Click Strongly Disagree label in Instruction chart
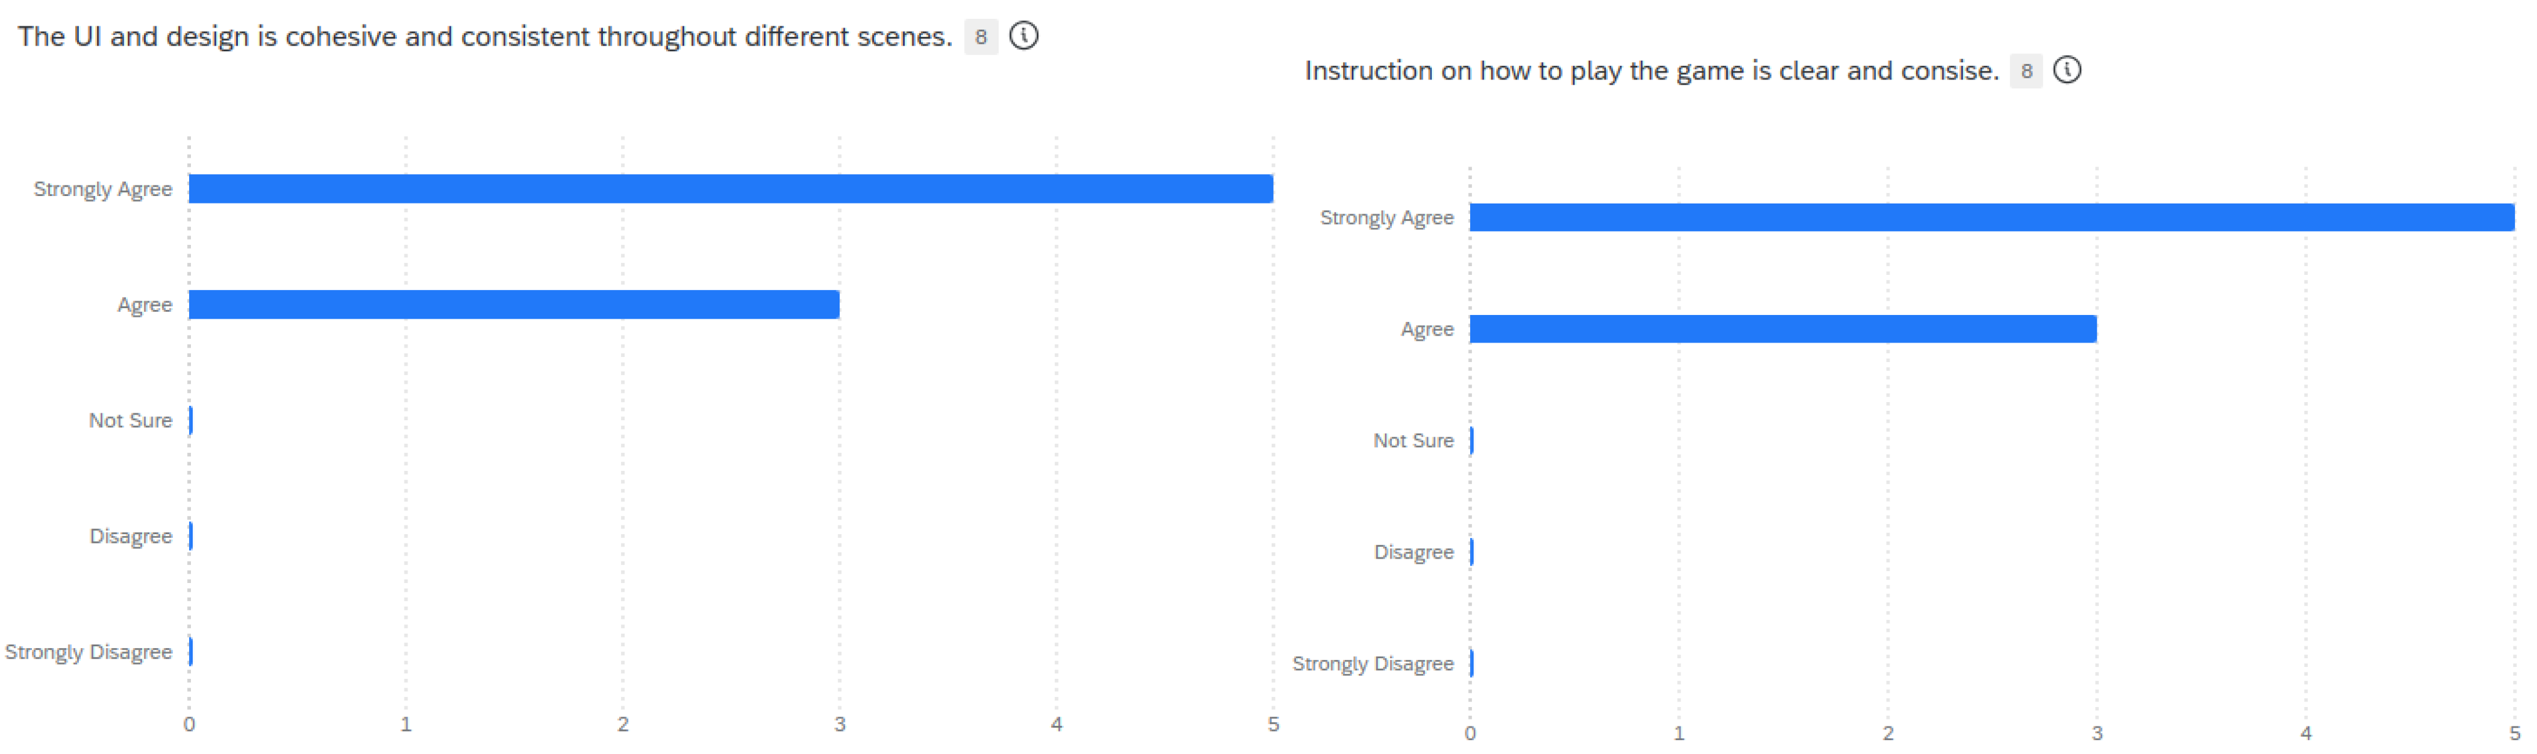The image size is (2537, 754). click(x=1372, y=664)
